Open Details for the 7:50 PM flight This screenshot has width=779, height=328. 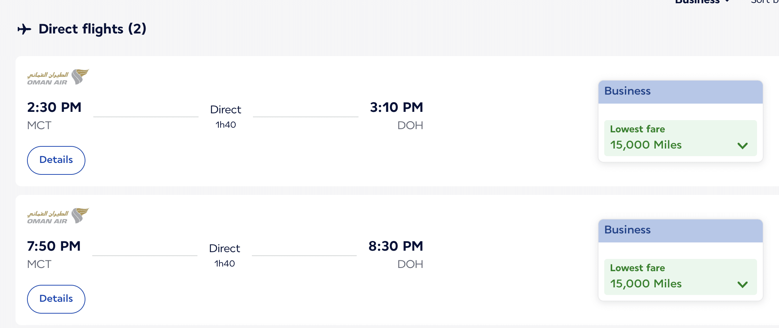[x=56, y=299]
